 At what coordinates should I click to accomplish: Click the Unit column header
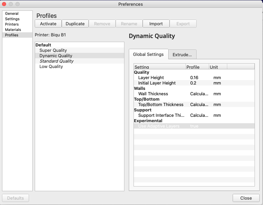click(x=218, y=67)
